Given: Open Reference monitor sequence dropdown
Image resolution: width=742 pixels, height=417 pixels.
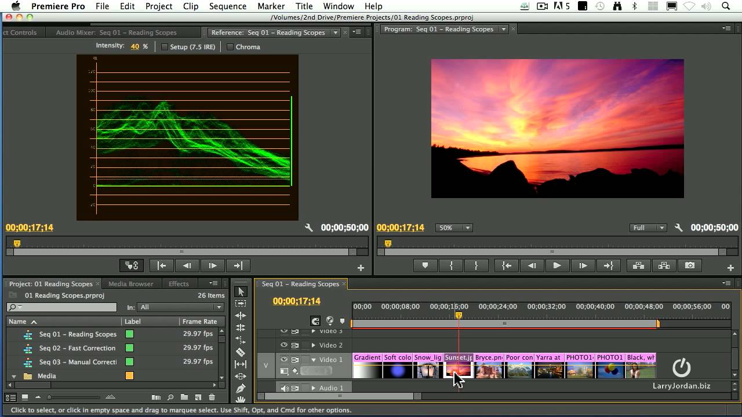Looking at the screenshot, I should pyautogui.click(x=335, y=32).
